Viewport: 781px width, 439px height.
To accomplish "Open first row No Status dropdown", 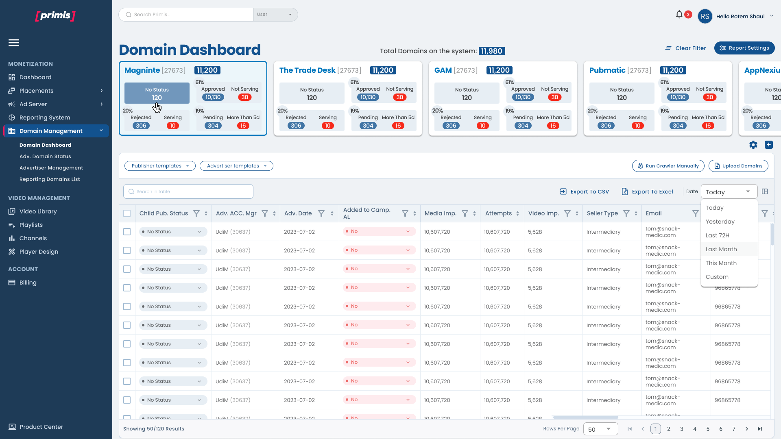I will (173, 232).
